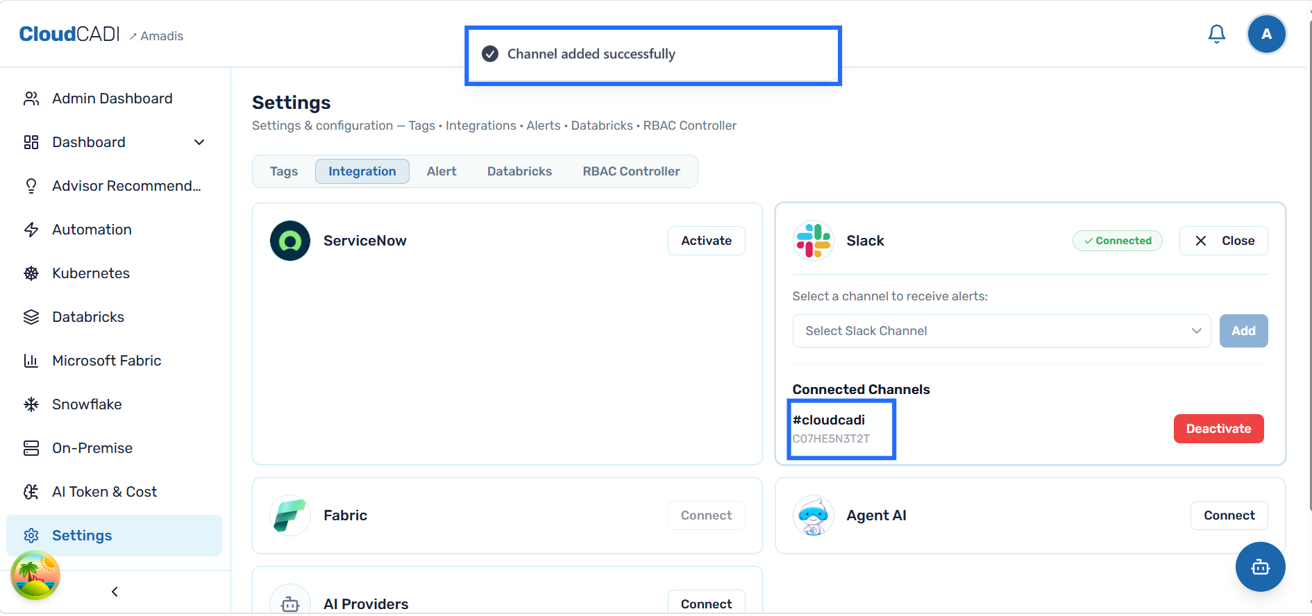Click Add next to Slack channel

pos(1243,331)
